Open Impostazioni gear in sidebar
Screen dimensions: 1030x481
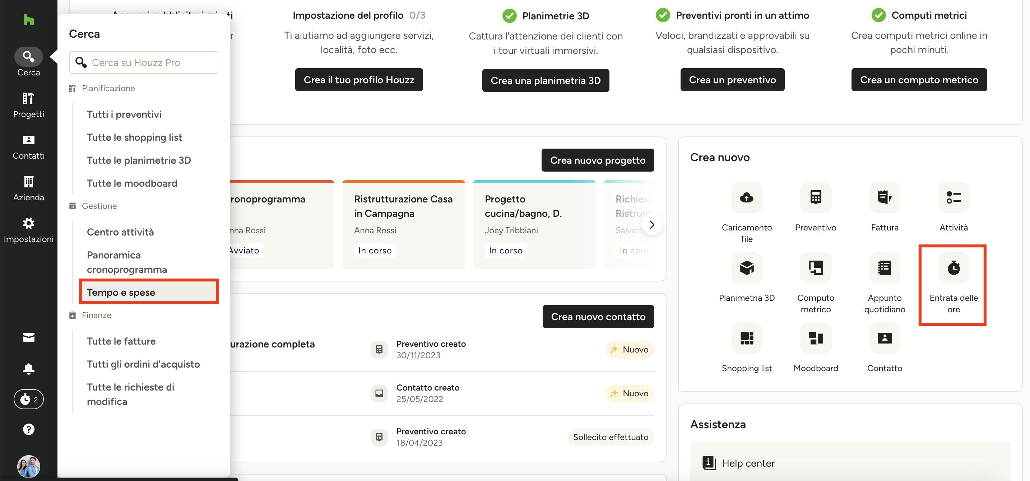click(28, 230)
